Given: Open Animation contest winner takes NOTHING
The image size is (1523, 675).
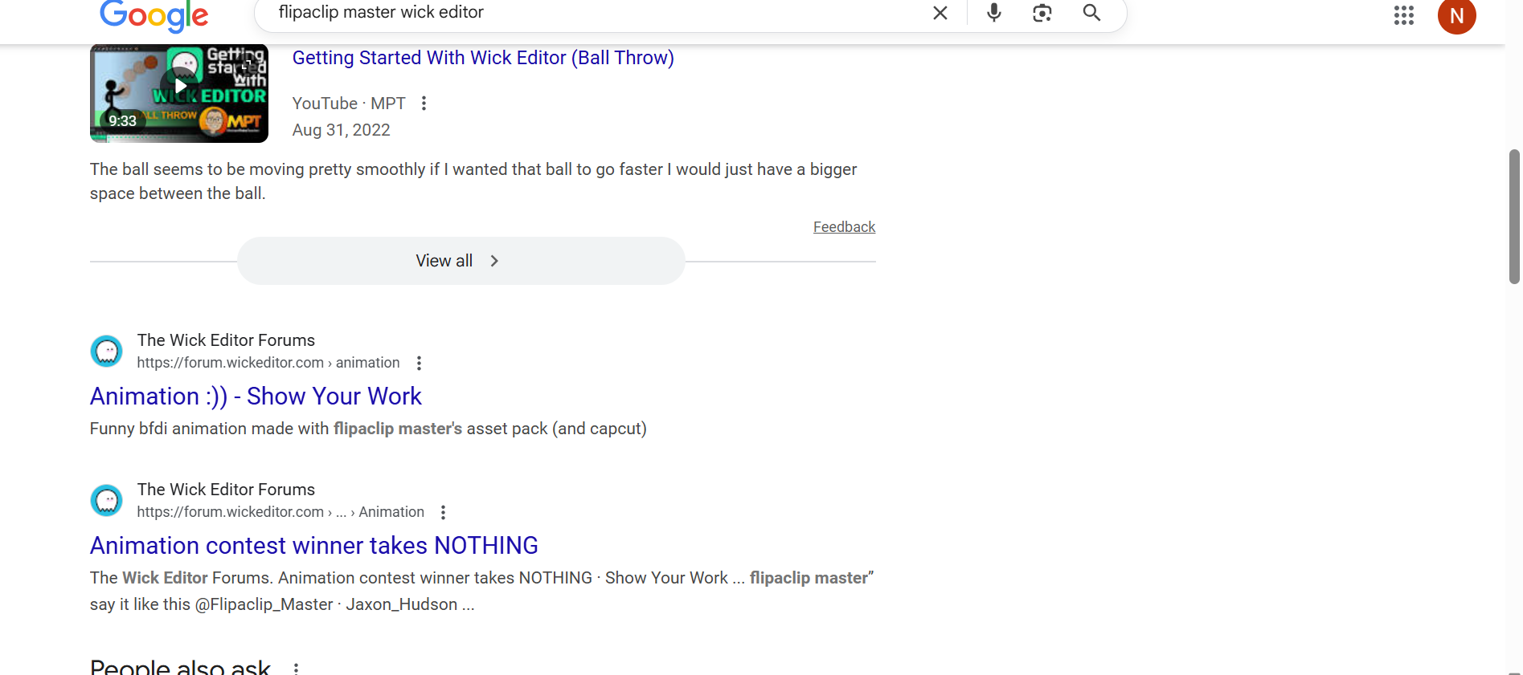Looking at the screenshot, I should tap(314, 546).
